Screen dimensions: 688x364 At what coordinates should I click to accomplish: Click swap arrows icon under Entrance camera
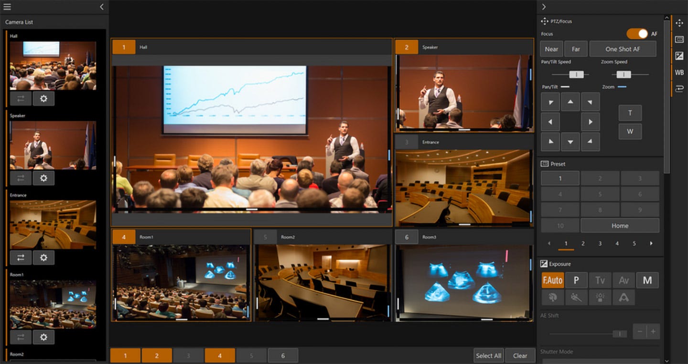coord(21,258)
